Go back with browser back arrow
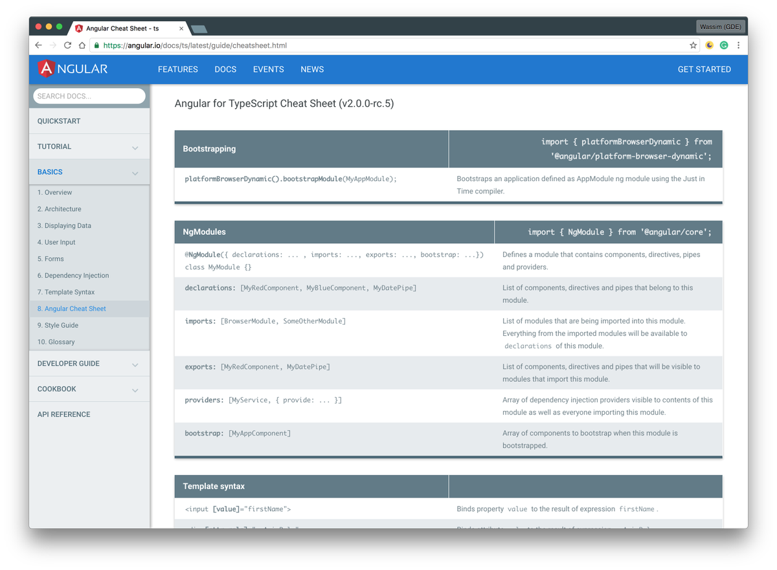Screen dimensions: 777x570 pyautogui.click(x=38, y=45)
